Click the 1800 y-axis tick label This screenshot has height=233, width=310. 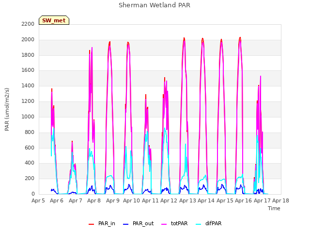[x=28, y=55]
